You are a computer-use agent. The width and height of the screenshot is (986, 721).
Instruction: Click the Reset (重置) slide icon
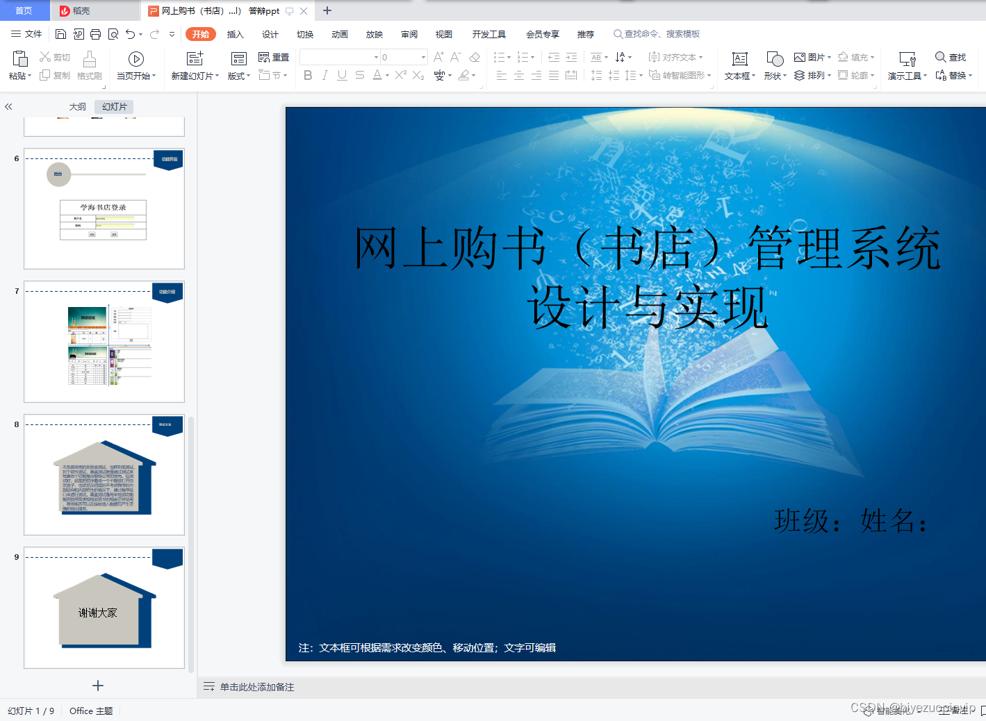pyautogui.click(x=264, y=57)
